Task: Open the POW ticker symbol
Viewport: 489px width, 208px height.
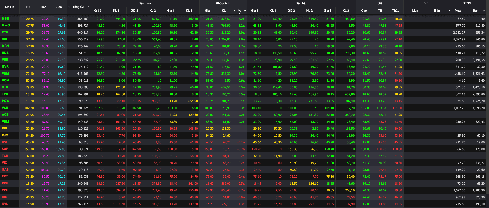Action: pos(6,101)
